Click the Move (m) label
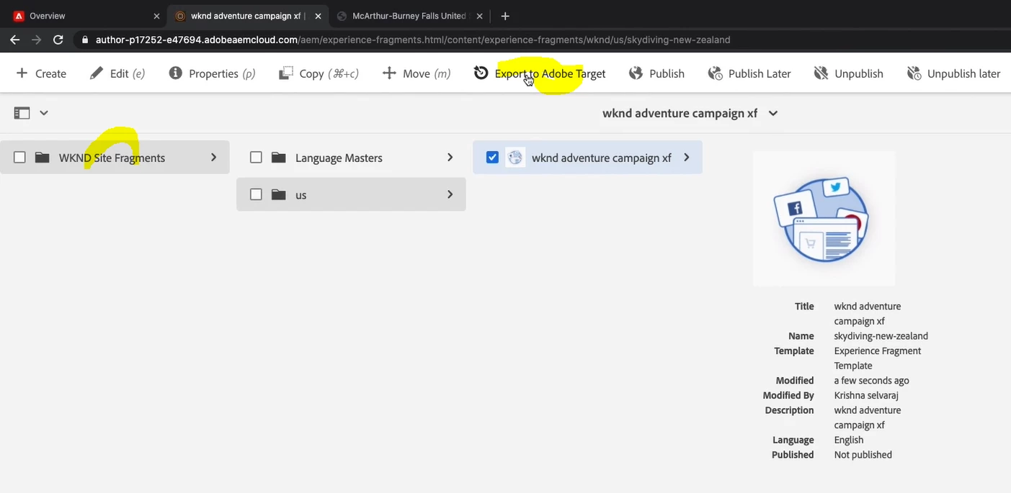Viewport: 1011px width, 493px height. point(427,73)
